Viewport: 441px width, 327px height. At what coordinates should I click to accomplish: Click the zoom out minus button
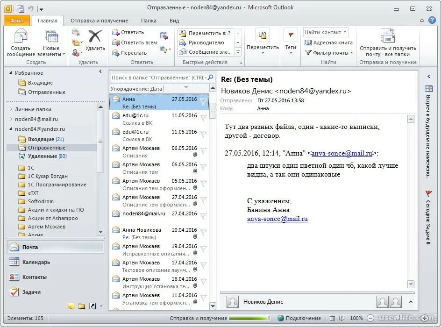[x=370, y=318]
